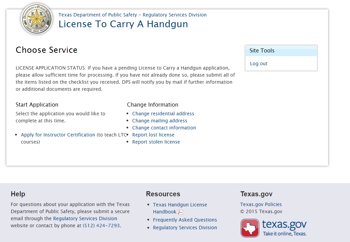Open Apply for Instructor Certification link
Screen dimensions: 350x242
click(58, 135)
